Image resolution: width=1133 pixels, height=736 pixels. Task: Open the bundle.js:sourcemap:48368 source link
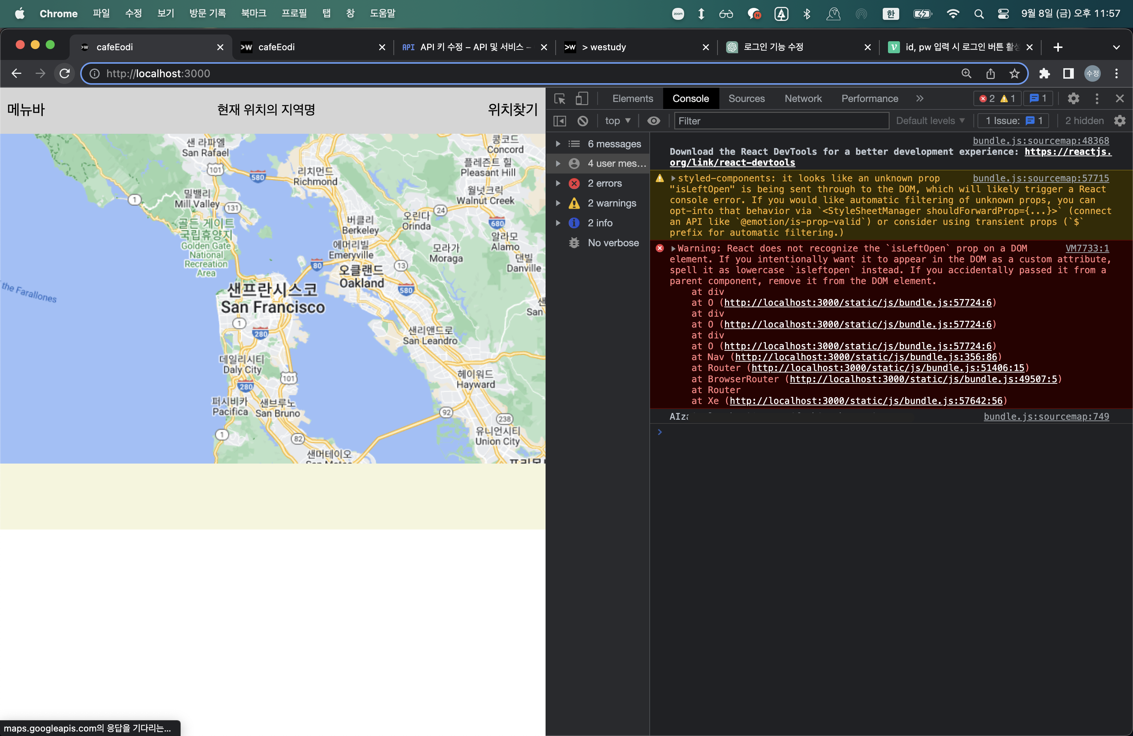pos(1041,141)
